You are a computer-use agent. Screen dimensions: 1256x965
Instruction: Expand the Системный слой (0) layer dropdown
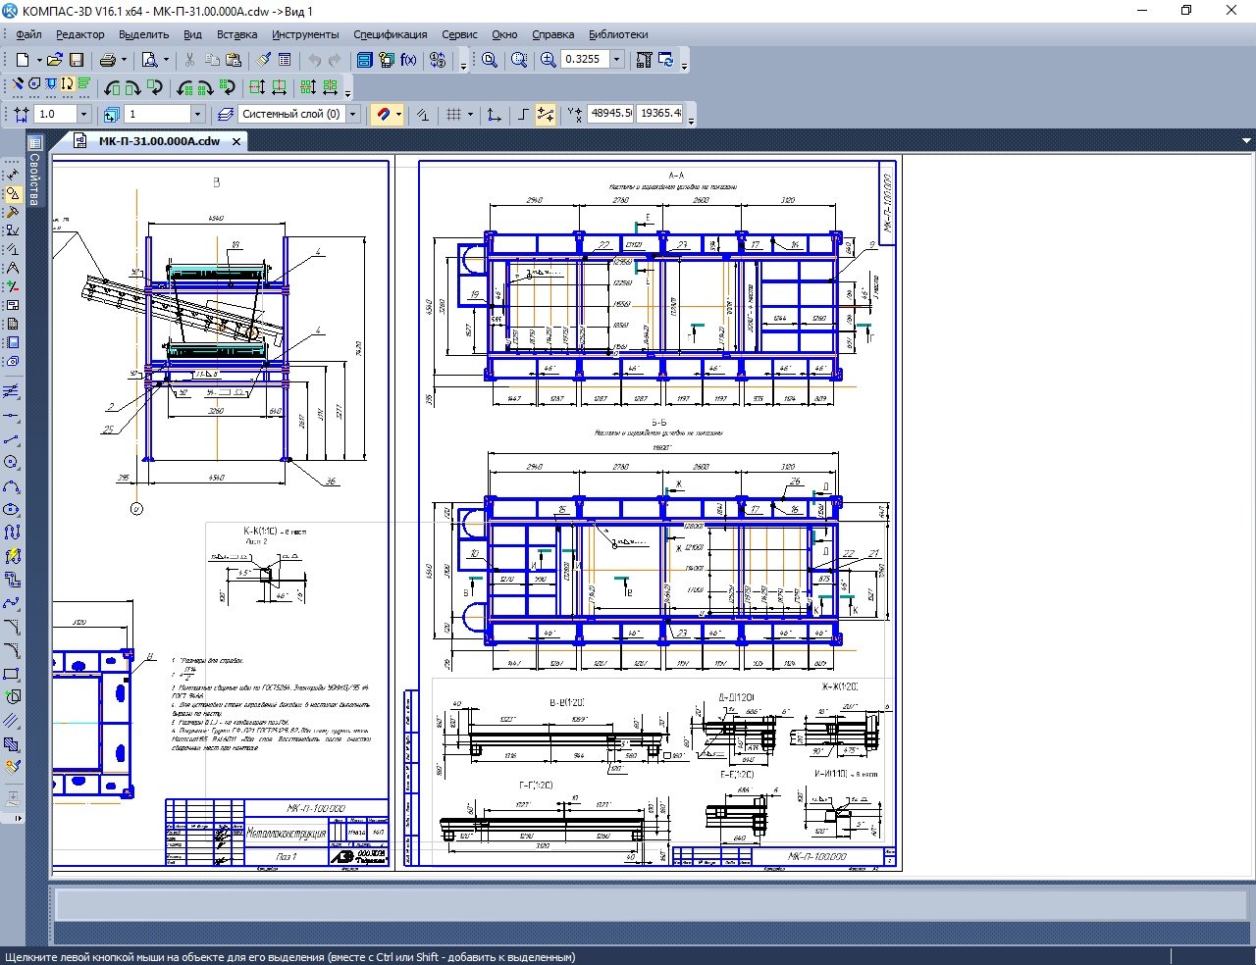353,115
